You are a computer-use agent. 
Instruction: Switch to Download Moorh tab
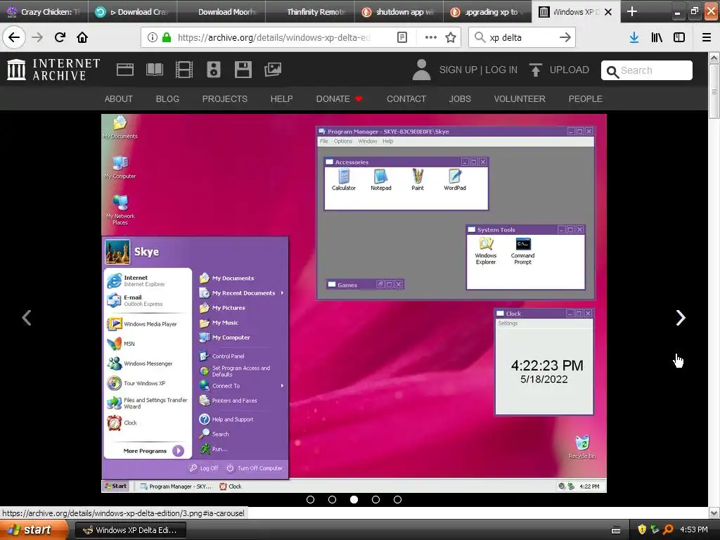(x=221, y=11)
